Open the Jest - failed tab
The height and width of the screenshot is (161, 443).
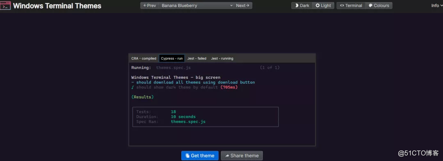197,58
